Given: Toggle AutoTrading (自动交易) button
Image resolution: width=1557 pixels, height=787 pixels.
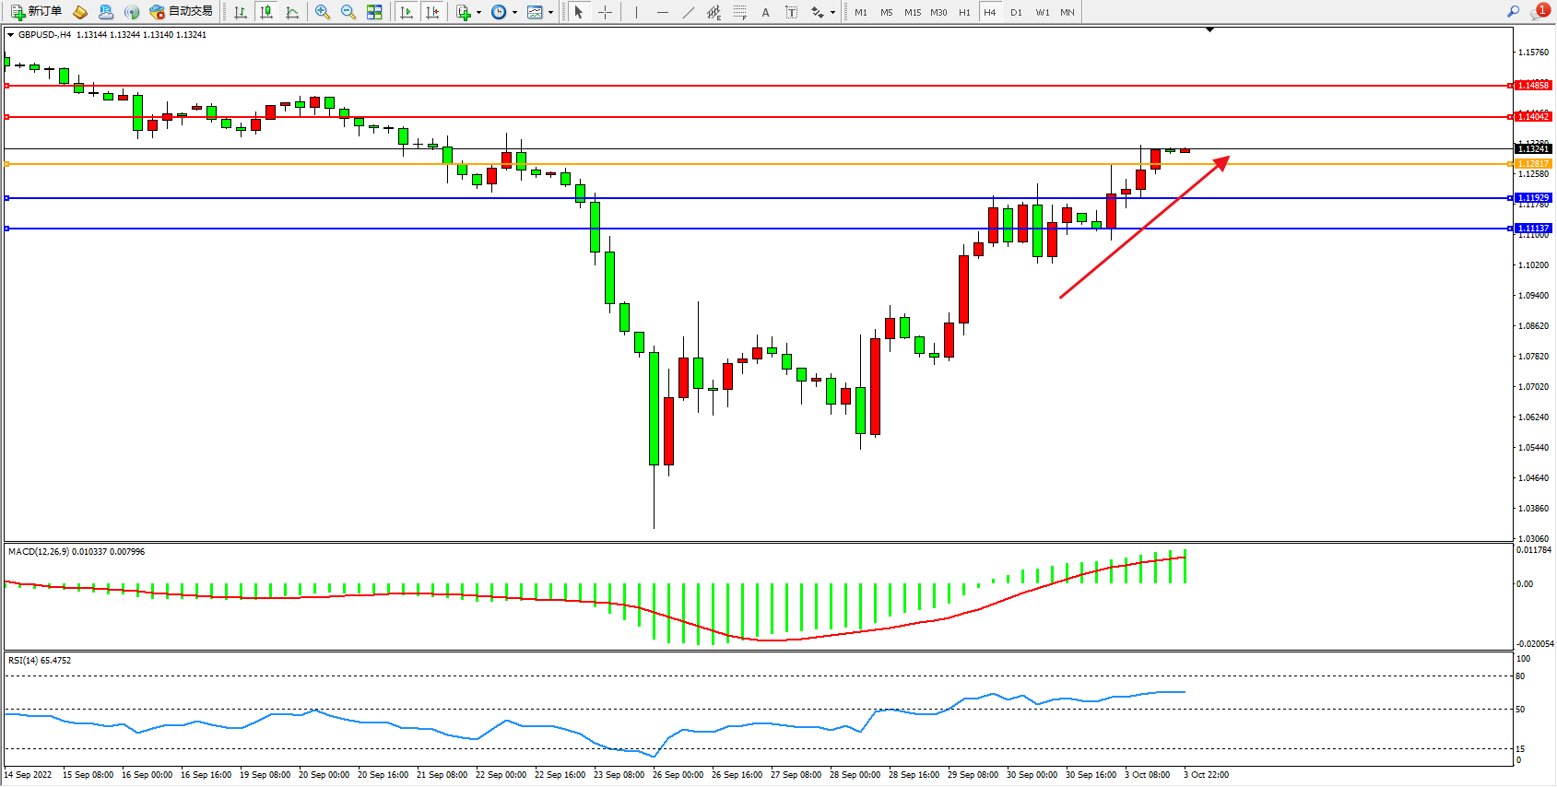Looking at the screenshot, I should click(182, 12).
